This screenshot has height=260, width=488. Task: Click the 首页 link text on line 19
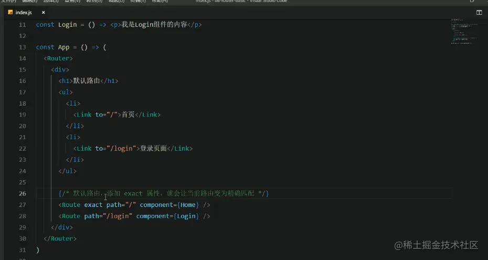tap(128, 115)
